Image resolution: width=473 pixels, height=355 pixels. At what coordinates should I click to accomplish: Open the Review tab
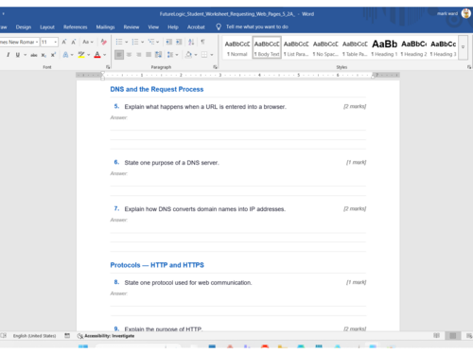[131, 27]
